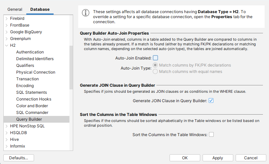269x164 pixels.
Task: Expand the Google BigQuery node
Action: click(6, 32)
